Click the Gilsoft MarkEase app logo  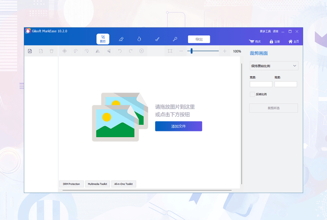(x=28, y=31)
